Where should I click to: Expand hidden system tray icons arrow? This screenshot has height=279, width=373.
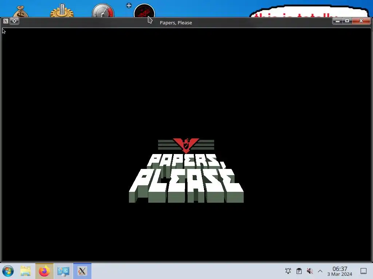pyautogui.click(x=320, y=271)
